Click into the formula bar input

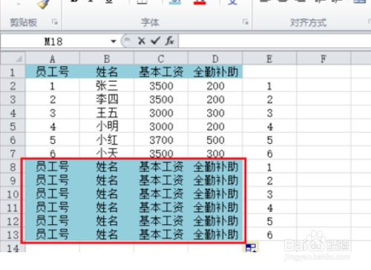tap(275, 41)
